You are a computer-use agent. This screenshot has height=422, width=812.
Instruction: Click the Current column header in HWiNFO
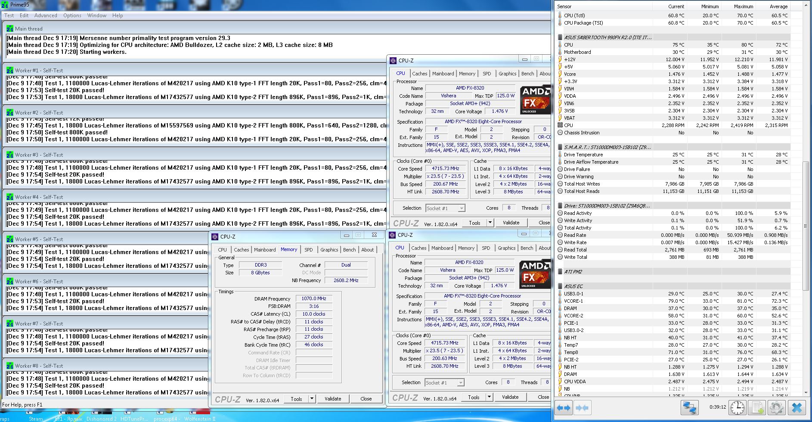(669, 6)
